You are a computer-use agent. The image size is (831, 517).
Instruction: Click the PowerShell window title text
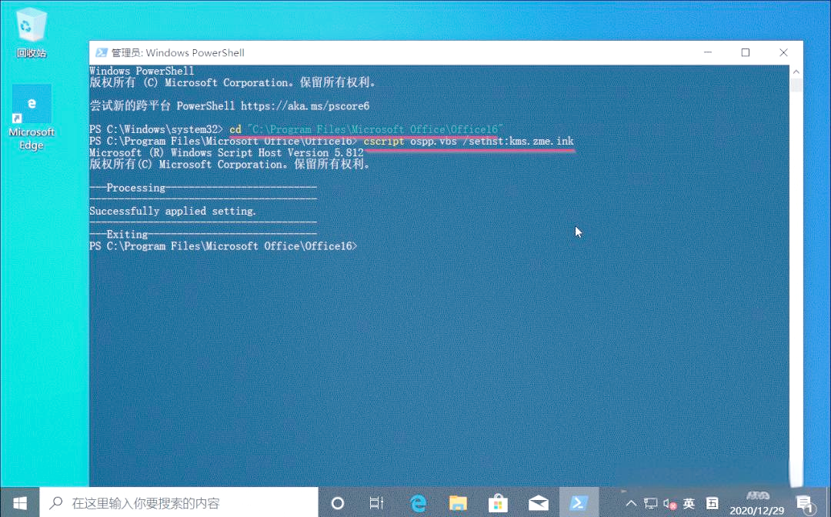[x=178, y=52]
